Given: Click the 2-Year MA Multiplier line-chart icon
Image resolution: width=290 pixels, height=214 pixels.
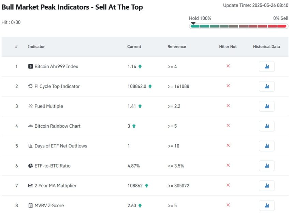Looking at the screenshot, I should 30,186.
